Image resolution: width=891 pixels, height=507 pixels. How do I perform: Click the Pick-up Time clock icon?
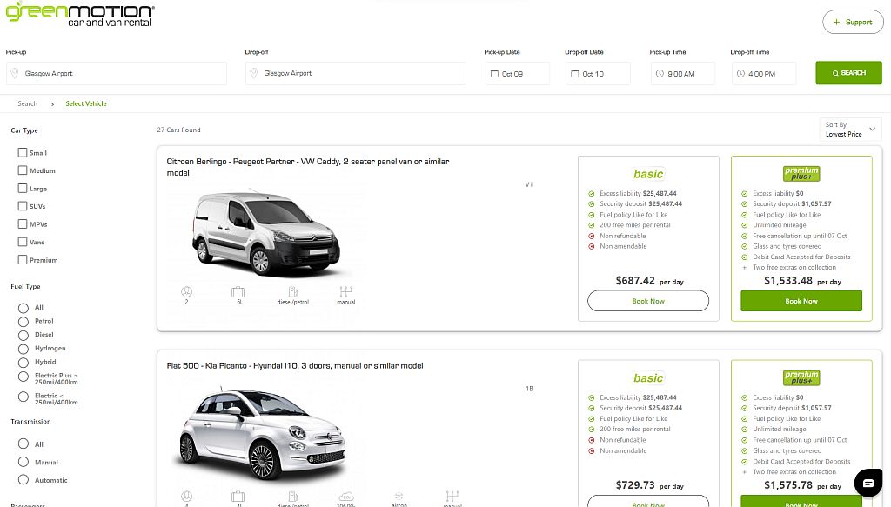[659, 73]
